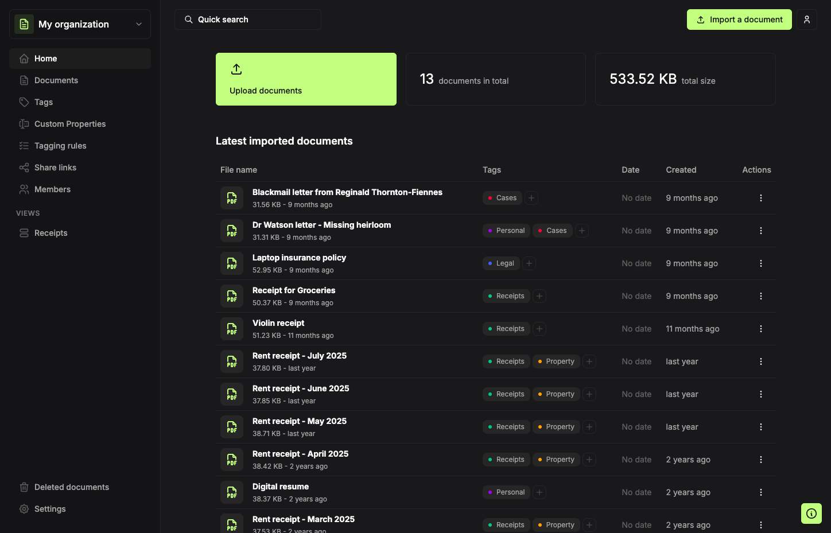831x533 pixels.
Task: Add tag to Receipt for Groceries
Action: point(539,296)
